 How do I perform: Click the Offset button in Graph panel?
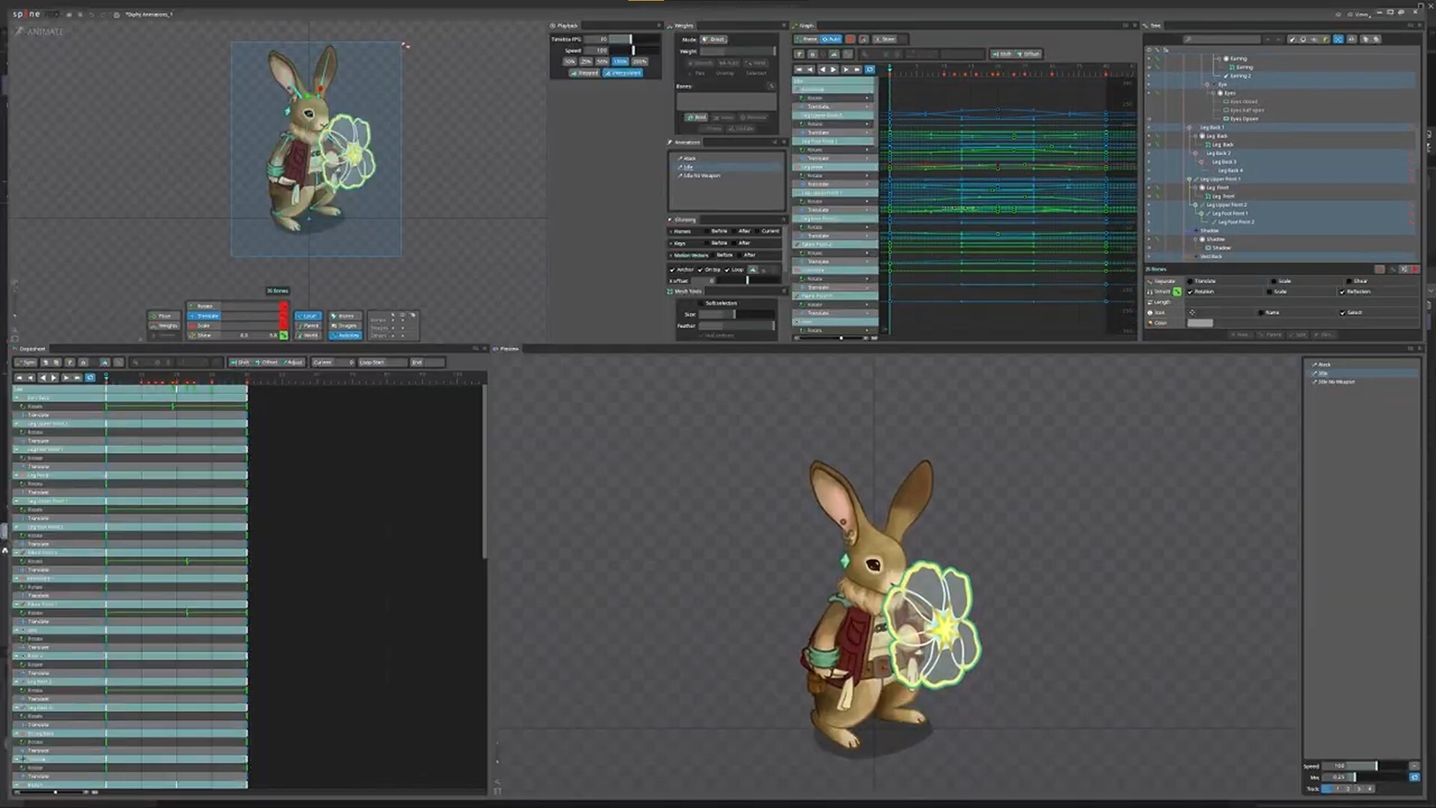(x=1029, y=54)
